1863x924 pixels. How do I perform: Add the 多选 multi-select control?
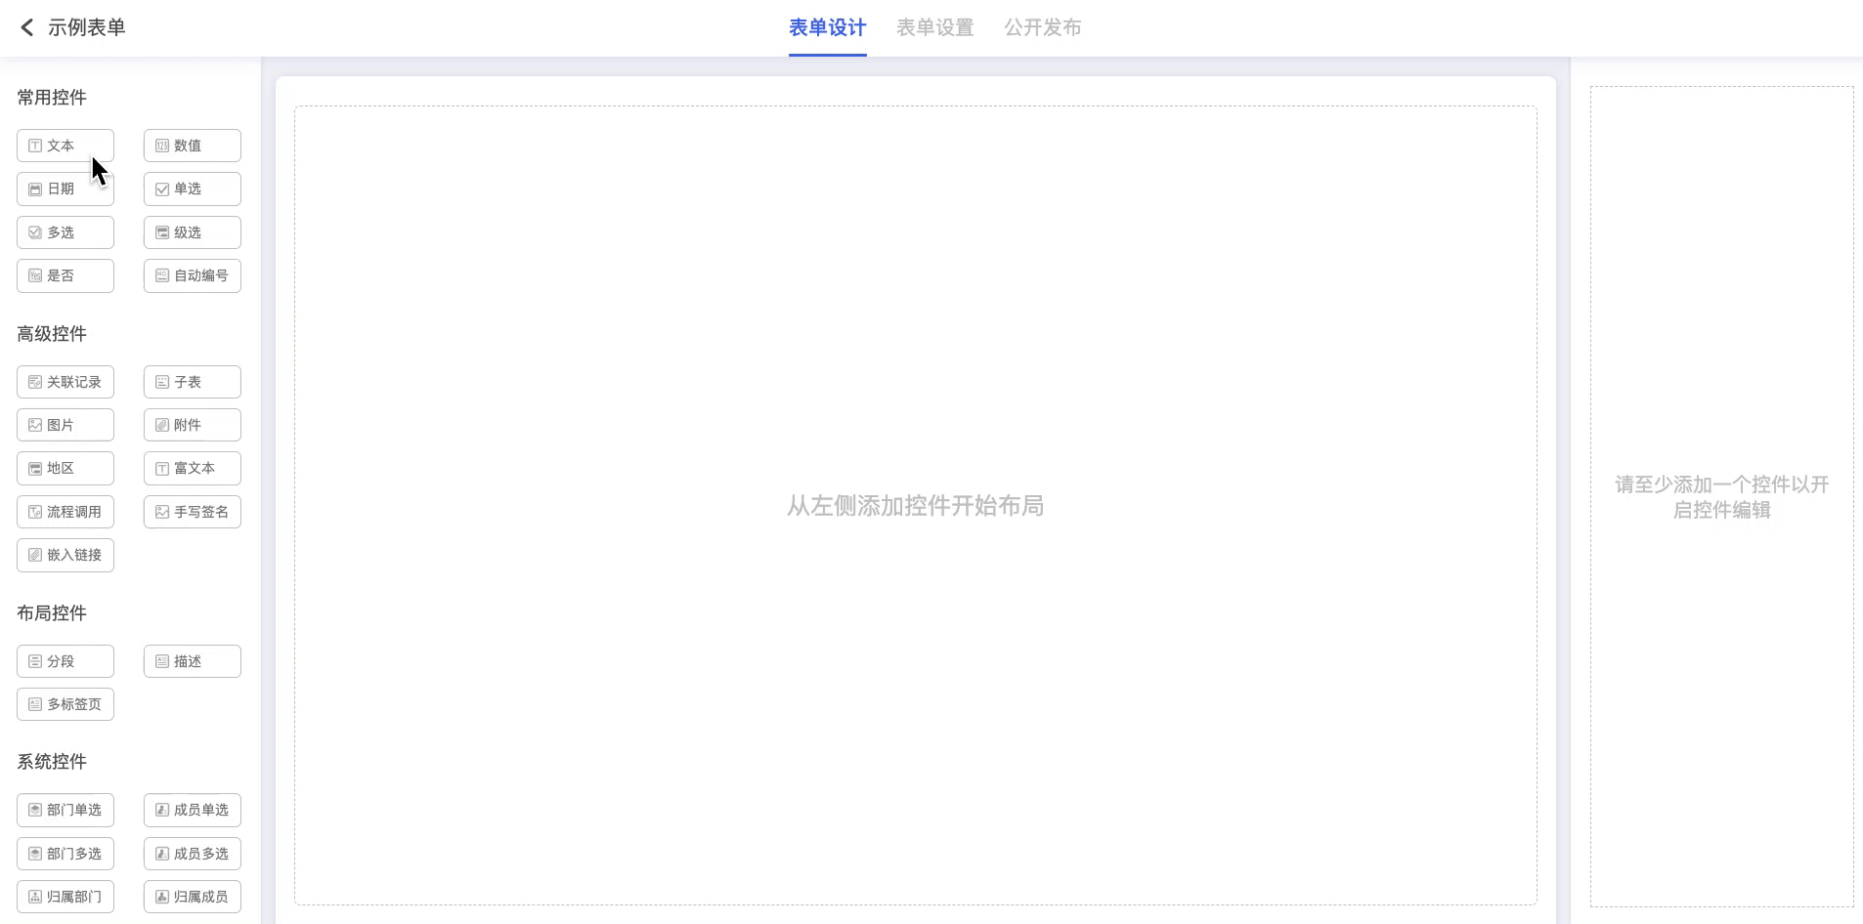pos(65,232)
